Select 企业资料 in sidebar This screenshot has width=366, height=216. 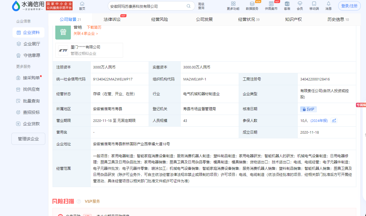point(28,33)
